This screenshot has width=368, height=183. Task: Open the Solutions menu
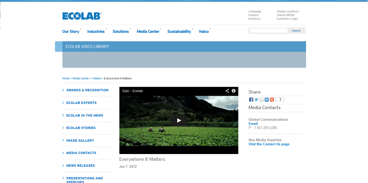[121, 31]
